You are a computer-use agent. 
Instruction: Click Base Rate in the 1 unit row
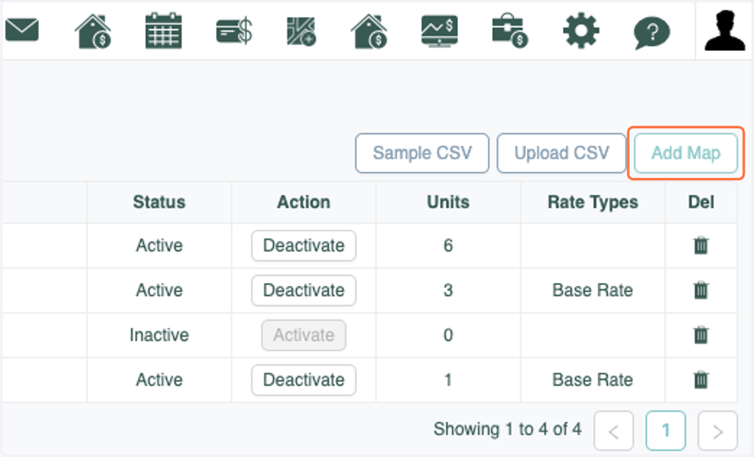click(x=593, y=380)
